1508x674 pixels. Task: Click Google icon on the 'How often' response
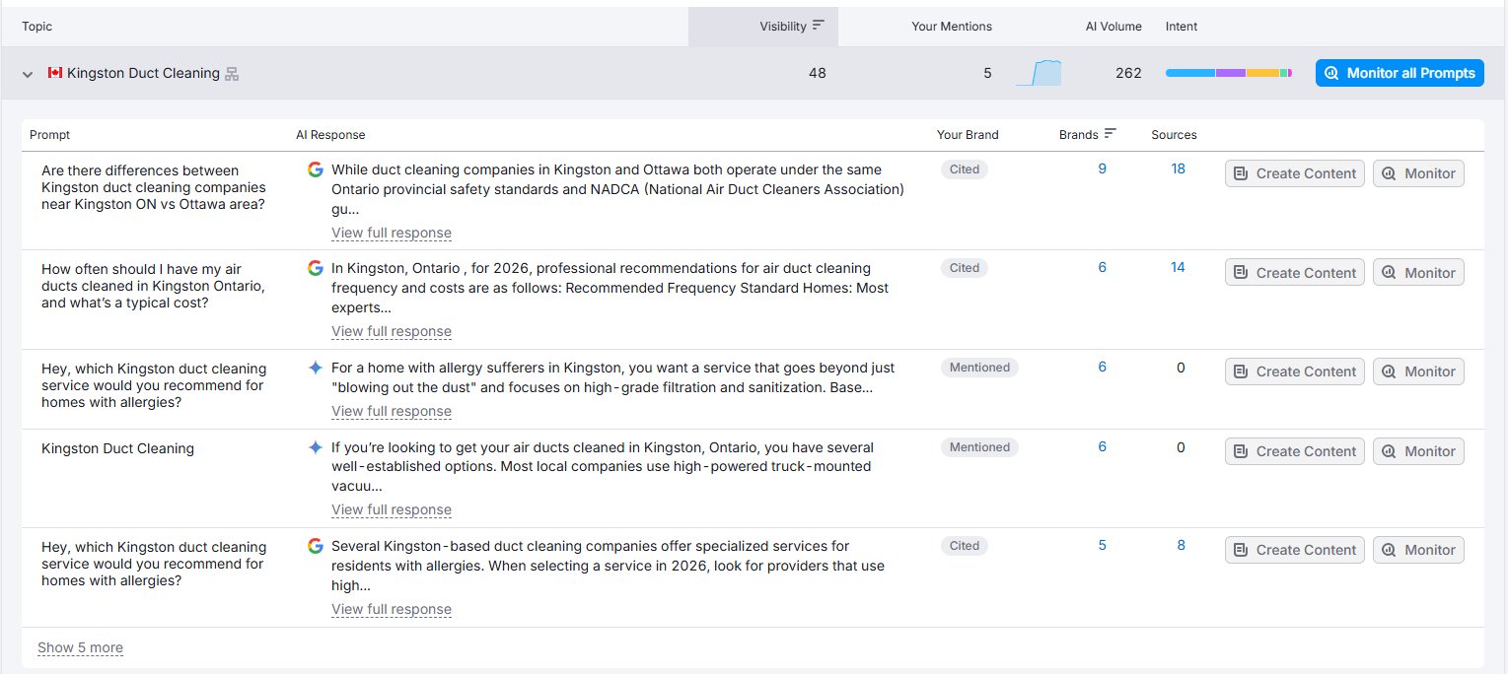[316, 268]
